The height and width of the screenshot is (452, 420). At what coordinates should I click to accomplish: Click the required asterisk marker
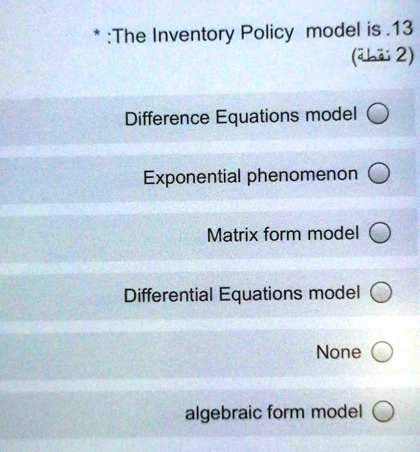[96, 32]
